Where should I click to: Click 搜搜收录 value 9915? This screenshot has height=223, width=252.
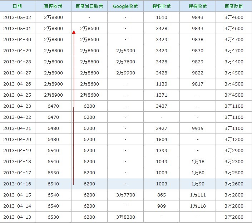pos(198,128)
